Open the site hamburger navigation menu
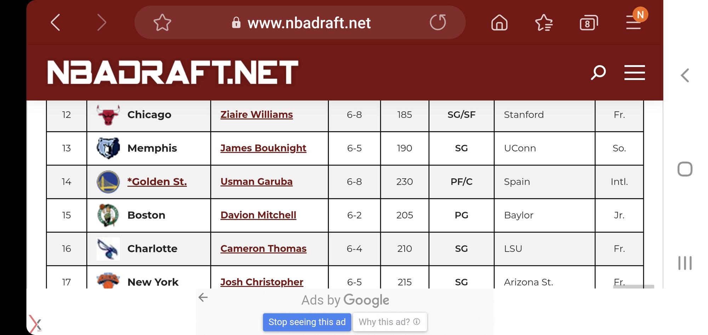The width and height of the screenshot is (708, 335). [634, 73]
